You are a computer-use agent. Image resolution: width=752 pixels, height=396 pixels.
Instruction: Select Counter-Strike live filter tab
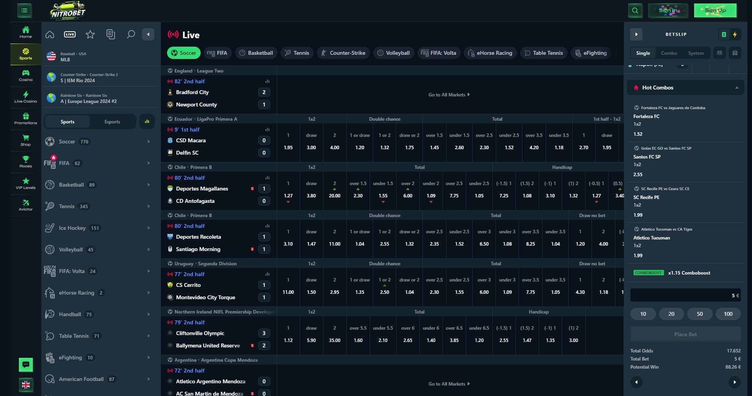click(343, 53)
